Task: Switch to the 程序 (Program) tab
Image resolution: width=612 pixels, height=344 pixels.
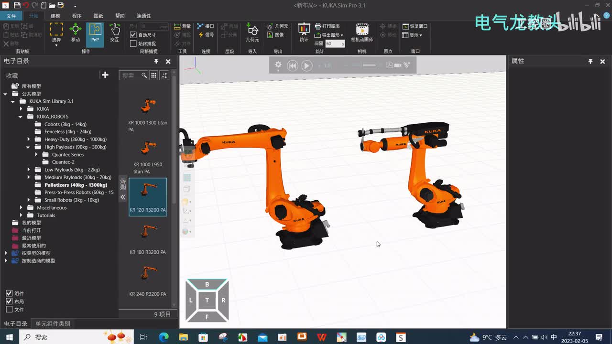Action: (x=77, y=16)
